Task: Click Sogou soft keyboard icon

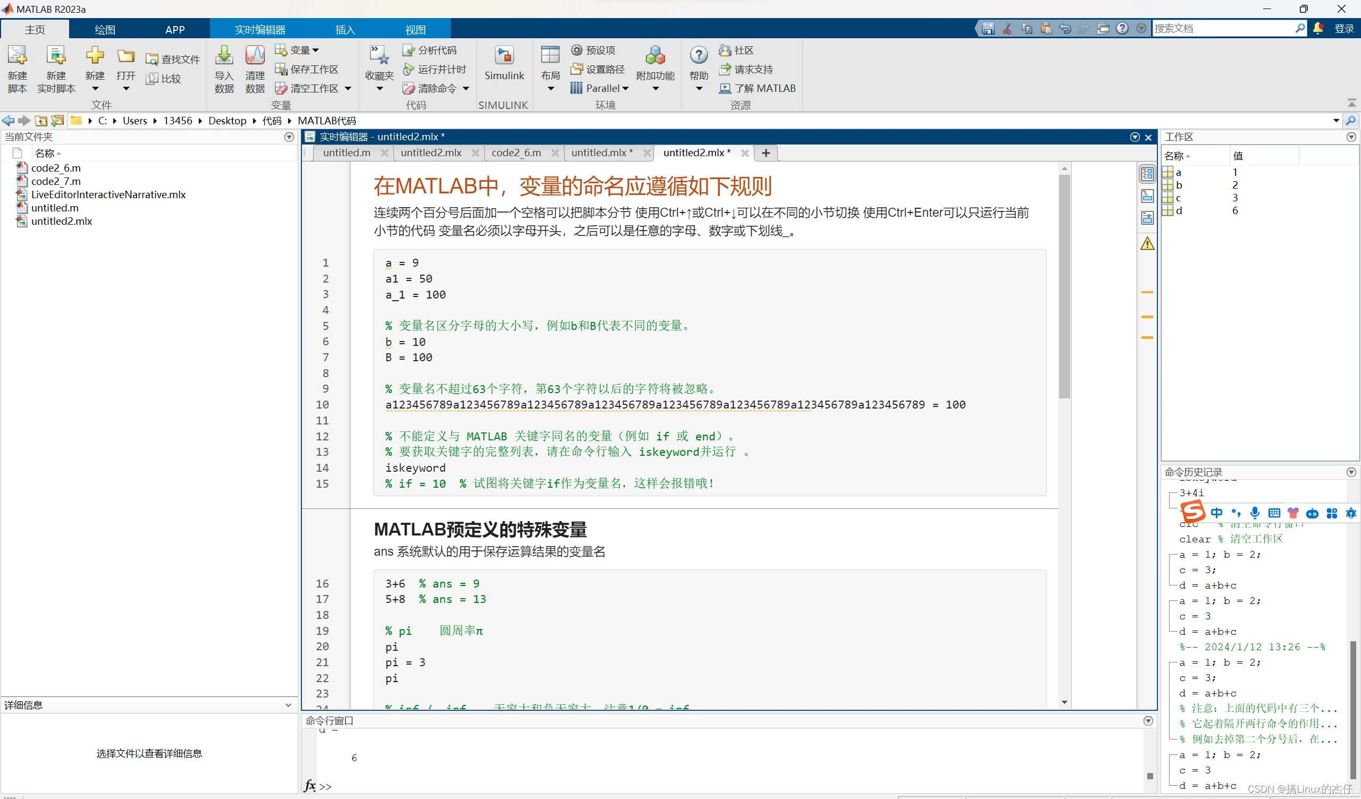Action: [1274, 513]
